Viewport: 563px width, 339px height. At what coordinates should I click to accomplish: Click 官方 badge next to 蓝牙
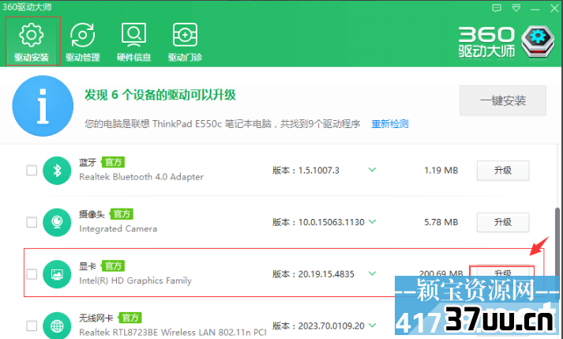113,162
